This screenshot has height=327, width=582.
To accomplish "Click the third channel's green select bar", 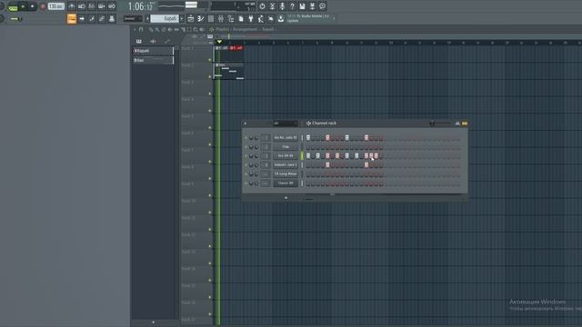I will pyautogui.click(x=302, y=156).
